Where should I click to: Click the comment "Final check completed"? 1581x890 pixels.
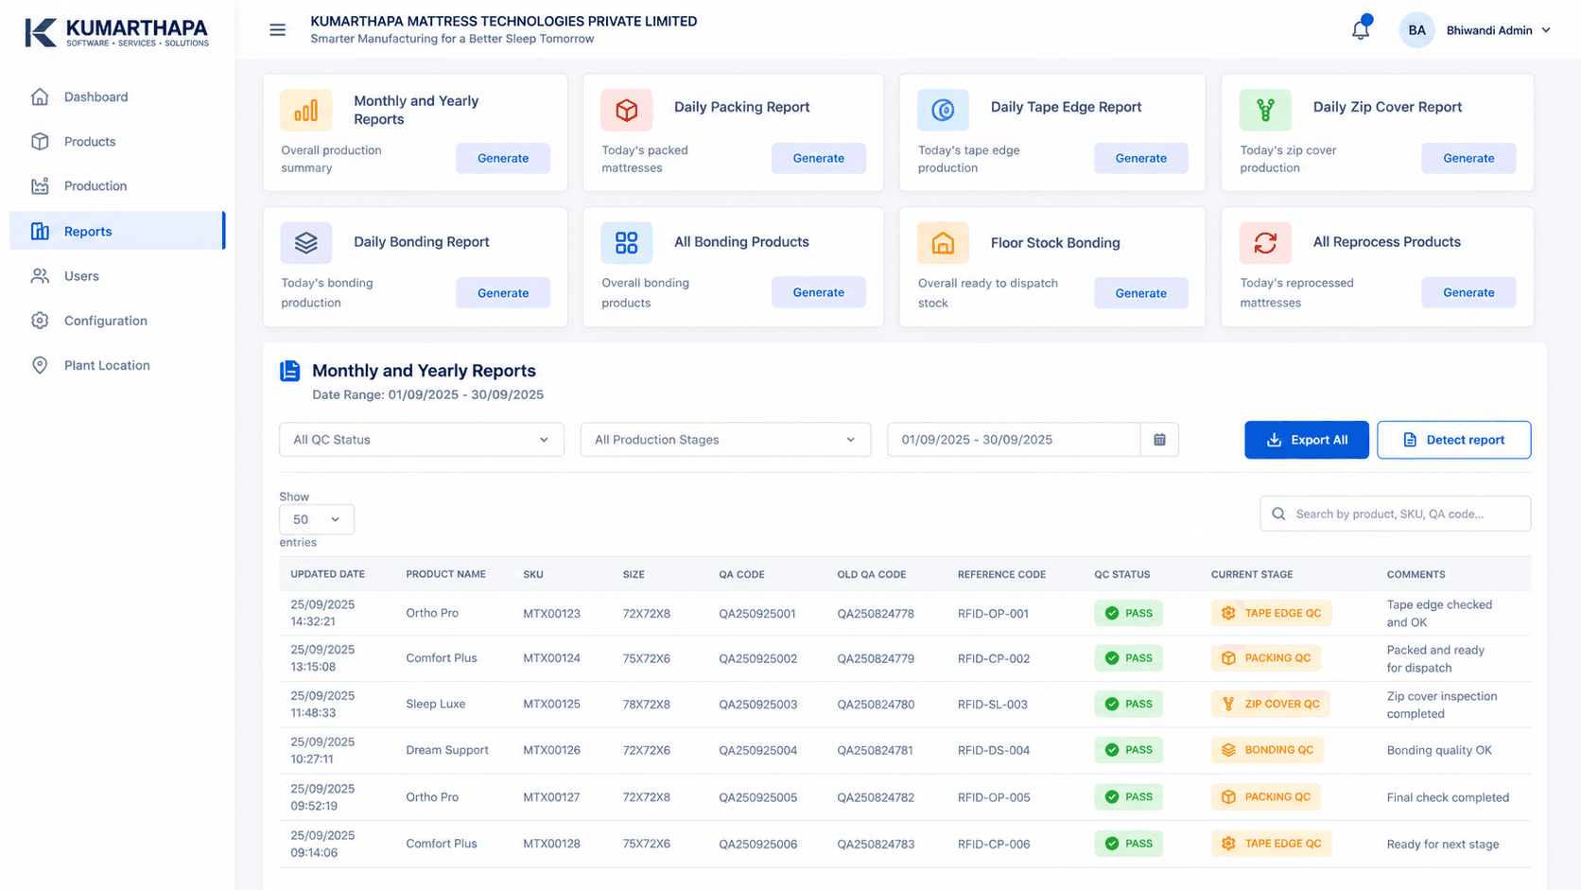(x=1448, y=797)
